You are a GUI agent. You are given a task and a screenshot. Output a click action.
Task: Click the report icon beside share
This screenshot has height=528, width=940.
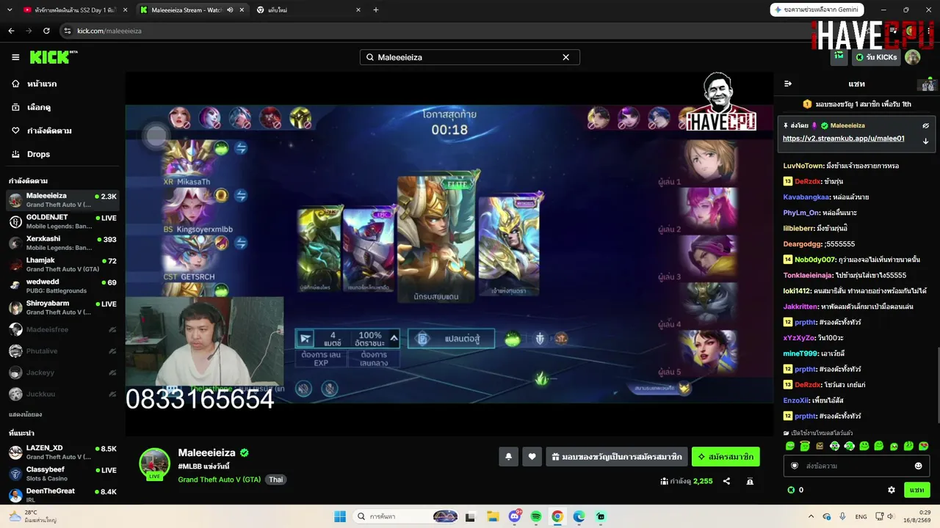click(x=750, y=481)
